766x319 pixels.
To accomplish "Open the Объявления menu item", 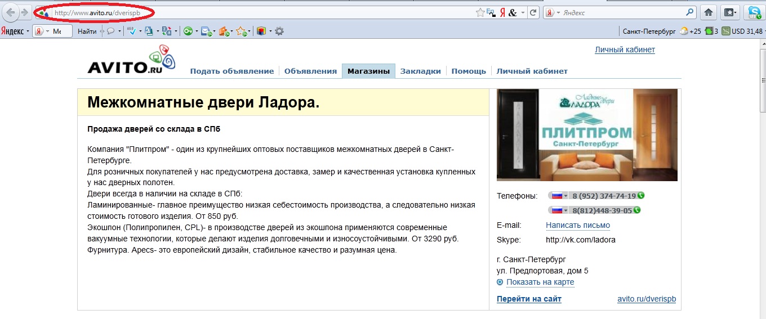I will (310, 71).
